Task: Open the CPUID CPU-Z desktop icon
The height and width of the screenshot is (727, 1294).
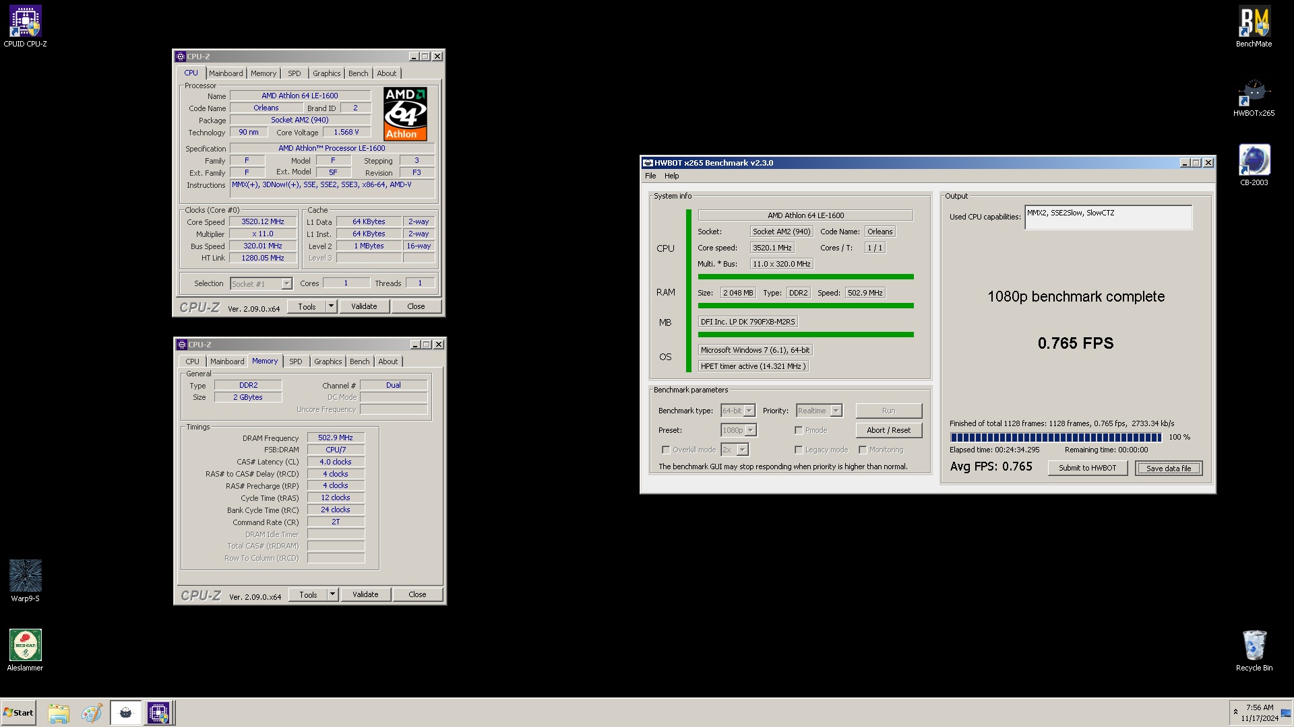Action: pos(25,27)
